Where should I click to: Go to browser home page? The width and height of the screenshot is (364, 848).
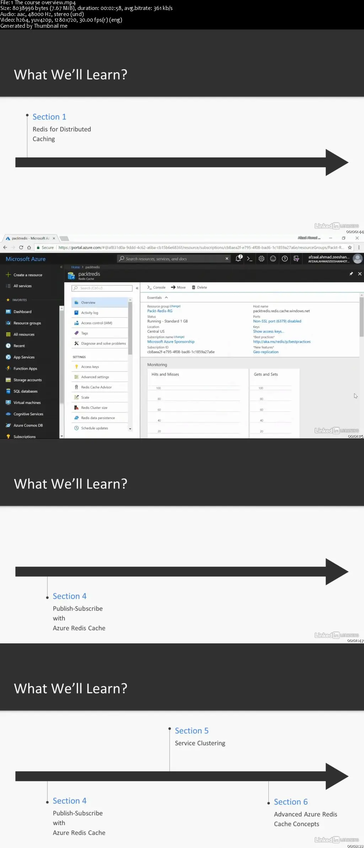(29, 248)
